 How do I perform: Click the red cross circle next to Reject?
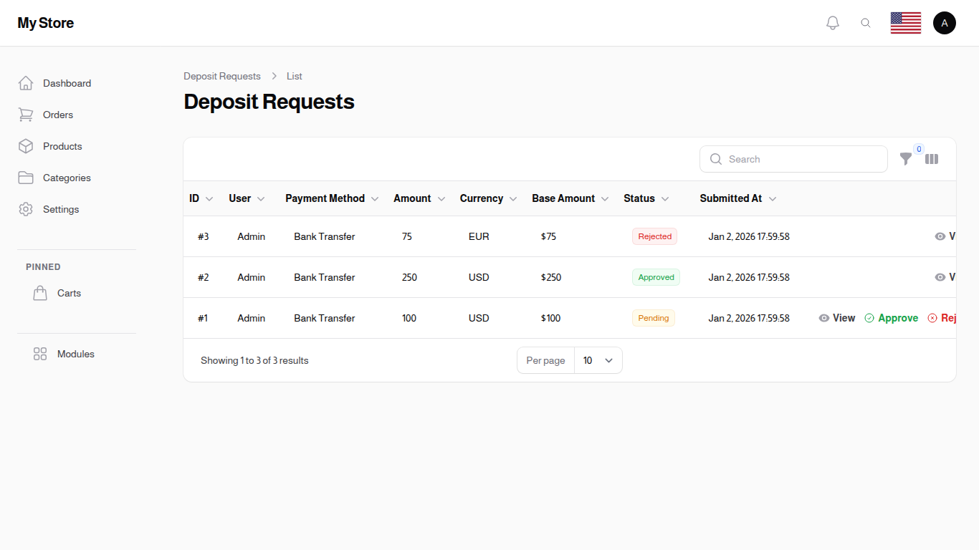932,317
